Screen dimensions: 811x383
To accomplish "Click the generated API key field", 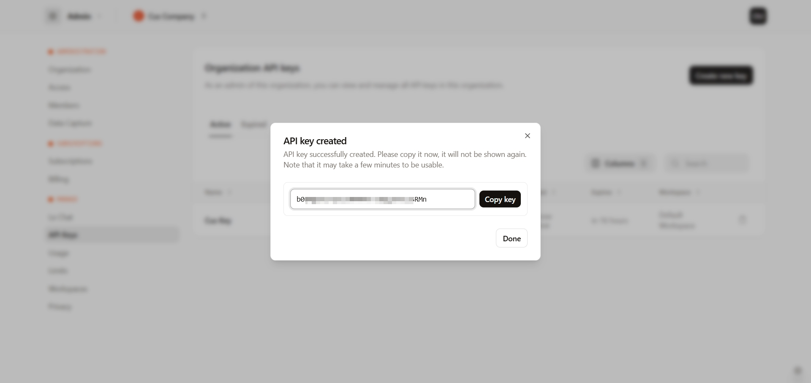I will [382, 200].
